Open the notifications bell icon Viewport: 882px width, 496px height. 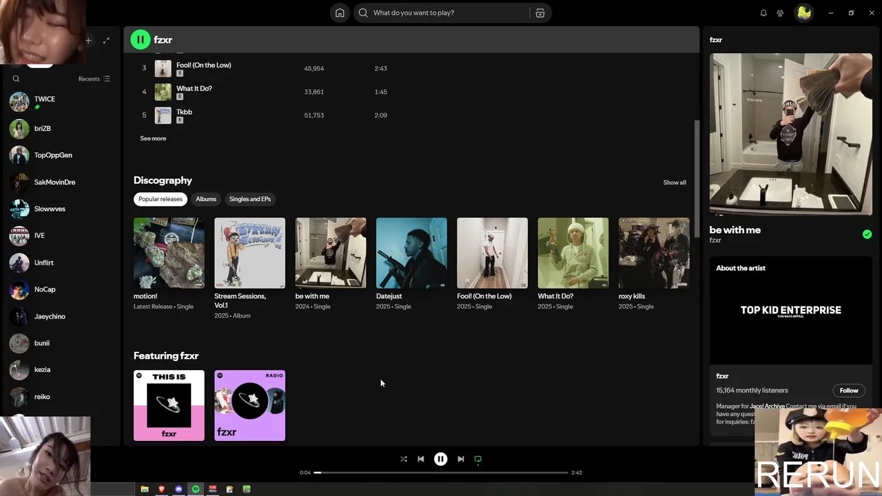click(x=763, y=13)
